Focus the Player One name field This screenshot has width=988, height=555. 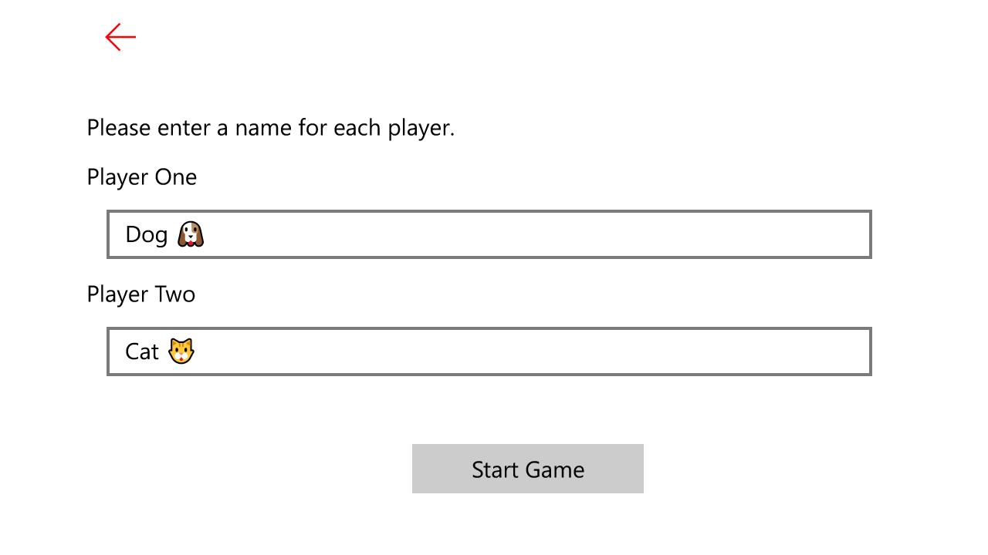tap(489, 234)
